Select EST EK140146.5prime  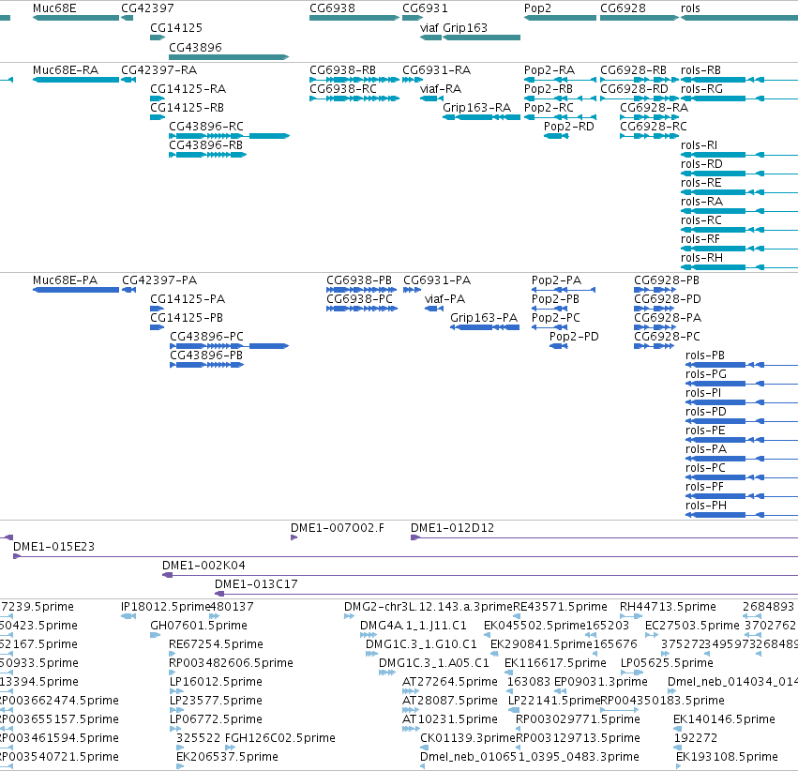(x=724, y=719)
